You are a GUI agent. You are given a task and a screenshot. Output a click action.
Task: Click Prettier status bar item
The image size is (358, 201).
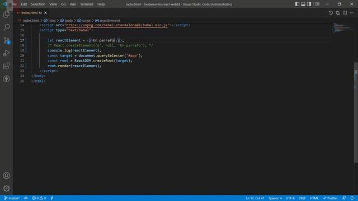click(x=331, y=198)
